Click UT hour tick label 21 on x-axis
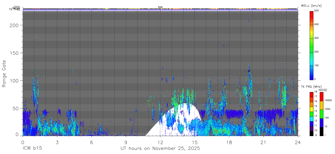This screenshot has width=335, height=154. 264,142
